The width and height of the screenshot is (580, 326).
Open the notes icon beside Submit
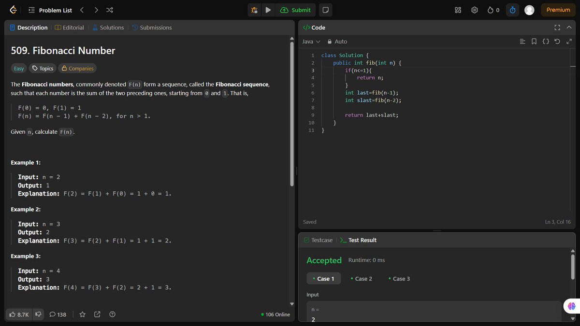point(325,10)
